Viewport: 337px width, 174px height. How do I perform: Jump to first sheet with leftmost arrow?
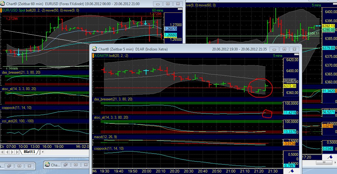[x=2, y=152]
